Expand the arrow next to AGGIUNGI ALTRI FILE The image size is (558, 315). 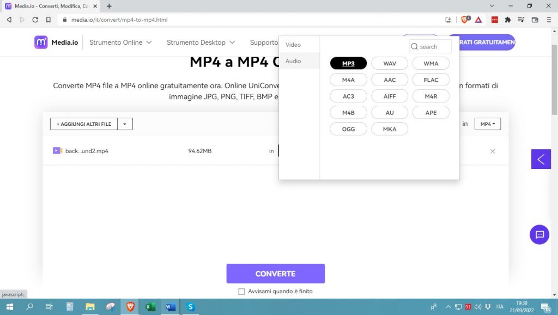click(125, 124)
